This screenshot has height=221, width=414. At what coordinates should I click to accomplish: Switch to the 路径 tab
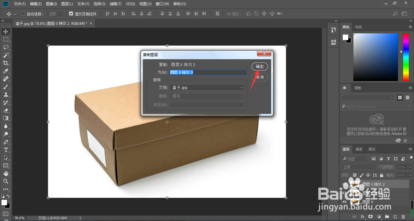click(372, 149)
